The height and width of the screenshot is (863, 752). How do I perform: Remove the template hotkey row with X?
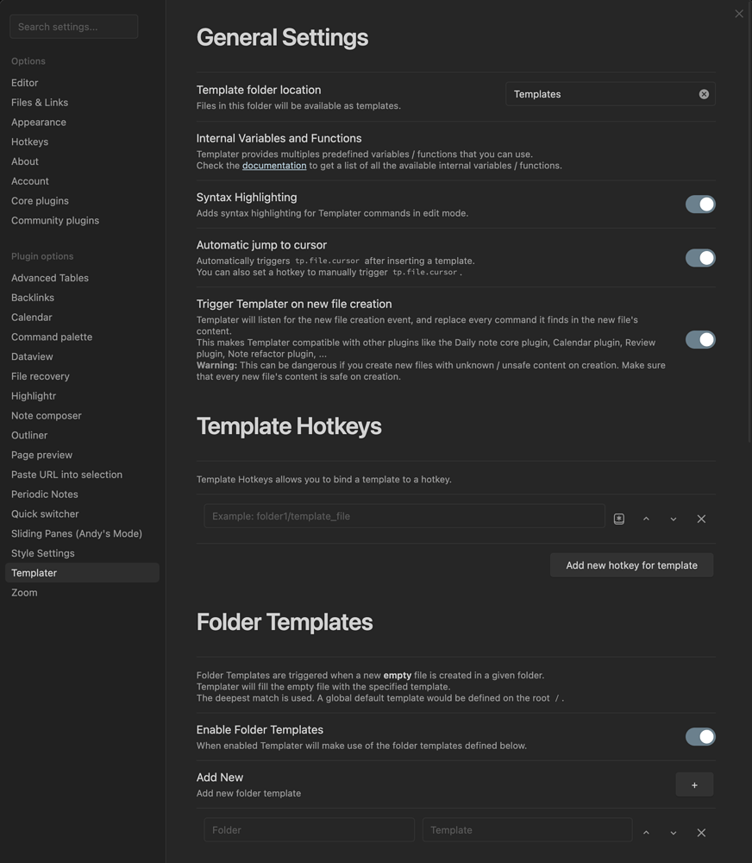(701, 519)
